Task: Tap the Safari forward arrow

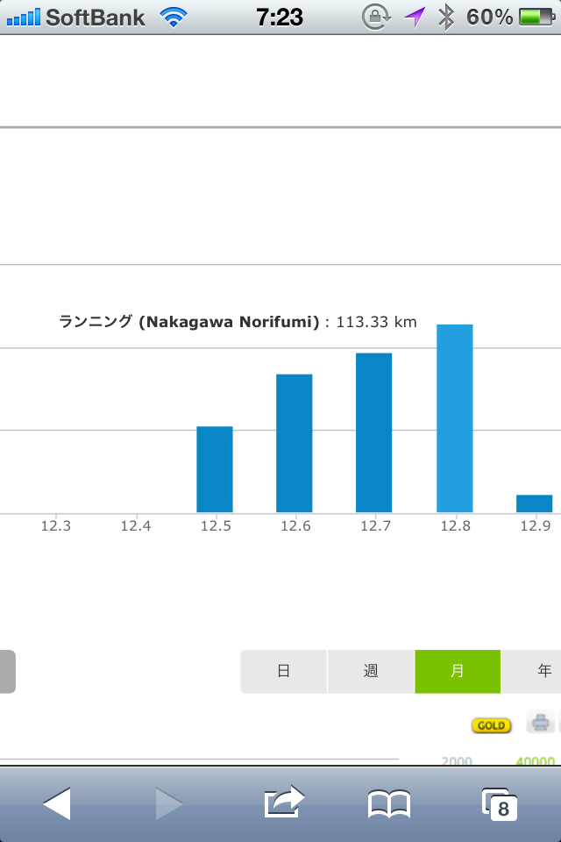Action: pos(169,803)
